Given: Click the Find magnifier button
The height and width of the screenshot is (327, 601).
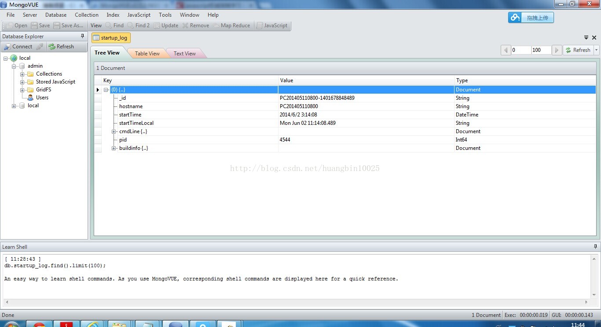Looking at the screenshot, I should pos(114,25).
